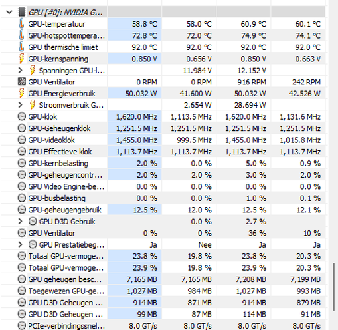The width and height of the screenshot is (338, 330).
Task: Select the PCIe-verbindingssnel... label
Action: tap(66, 326)
